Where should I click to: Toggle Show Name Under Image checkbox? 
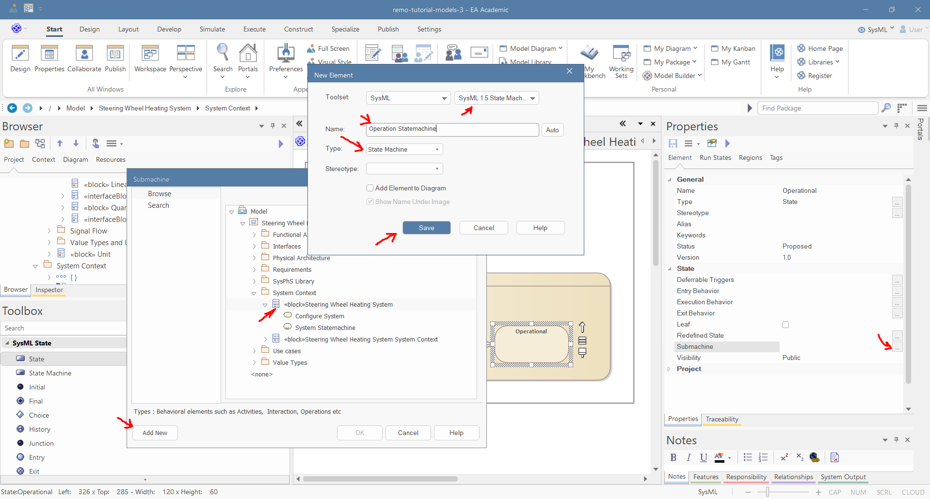tap(370, 202)
